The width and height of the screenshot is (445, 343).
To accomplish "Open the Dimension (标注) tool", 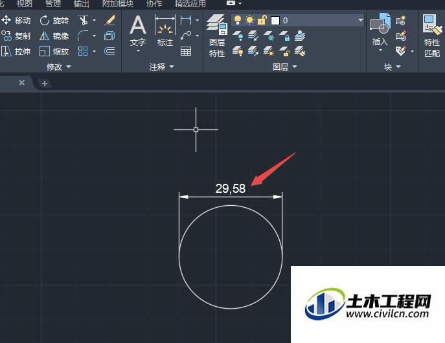I will point(165,30).
